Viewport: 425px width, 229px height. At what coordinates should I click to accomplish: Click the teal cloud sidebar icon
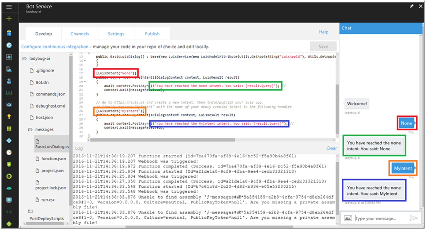pos(9,188)
